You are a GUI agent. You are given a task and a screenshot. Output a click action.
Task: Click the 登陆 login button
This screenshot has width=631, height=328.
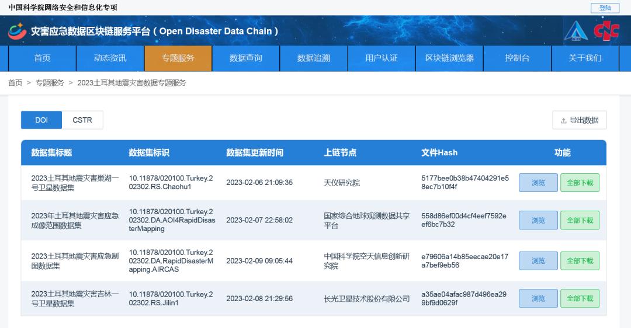[x=605, y=8]
